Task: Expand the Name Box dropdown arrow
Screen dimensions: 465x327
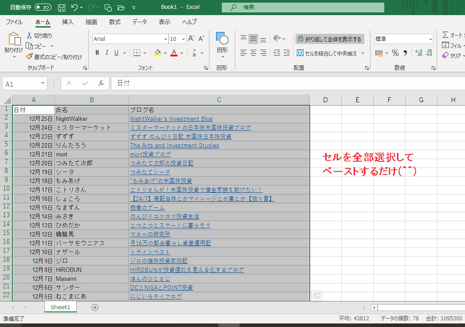Action: click(43, 83)
